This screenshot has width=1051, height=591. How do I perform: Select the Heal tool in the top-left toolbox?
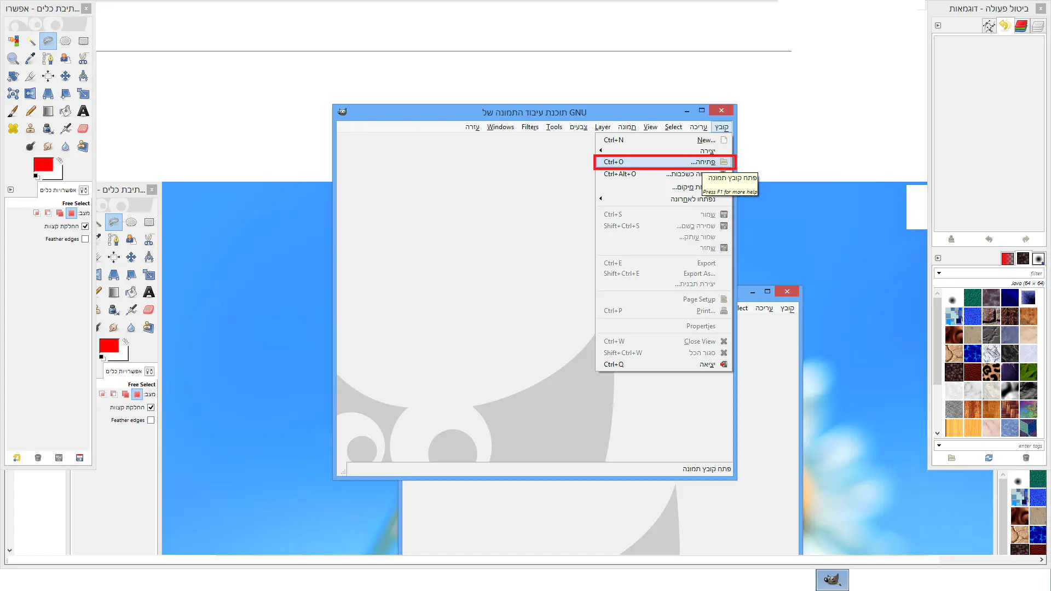(x=13, y=129)
